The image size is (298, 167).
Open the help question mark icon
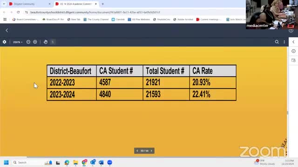[x=291, y=30]
